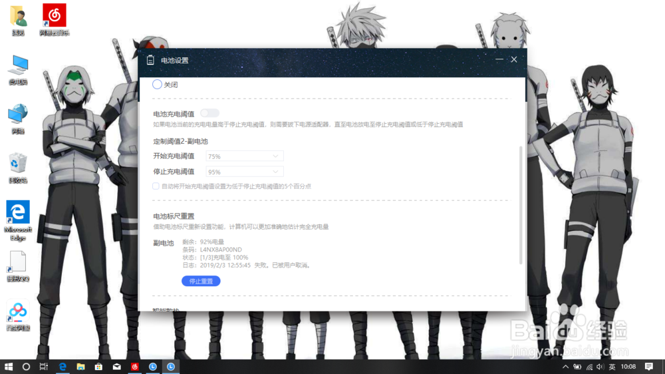Open Microsoft Edge desktop shortcut

pos(18,221)
